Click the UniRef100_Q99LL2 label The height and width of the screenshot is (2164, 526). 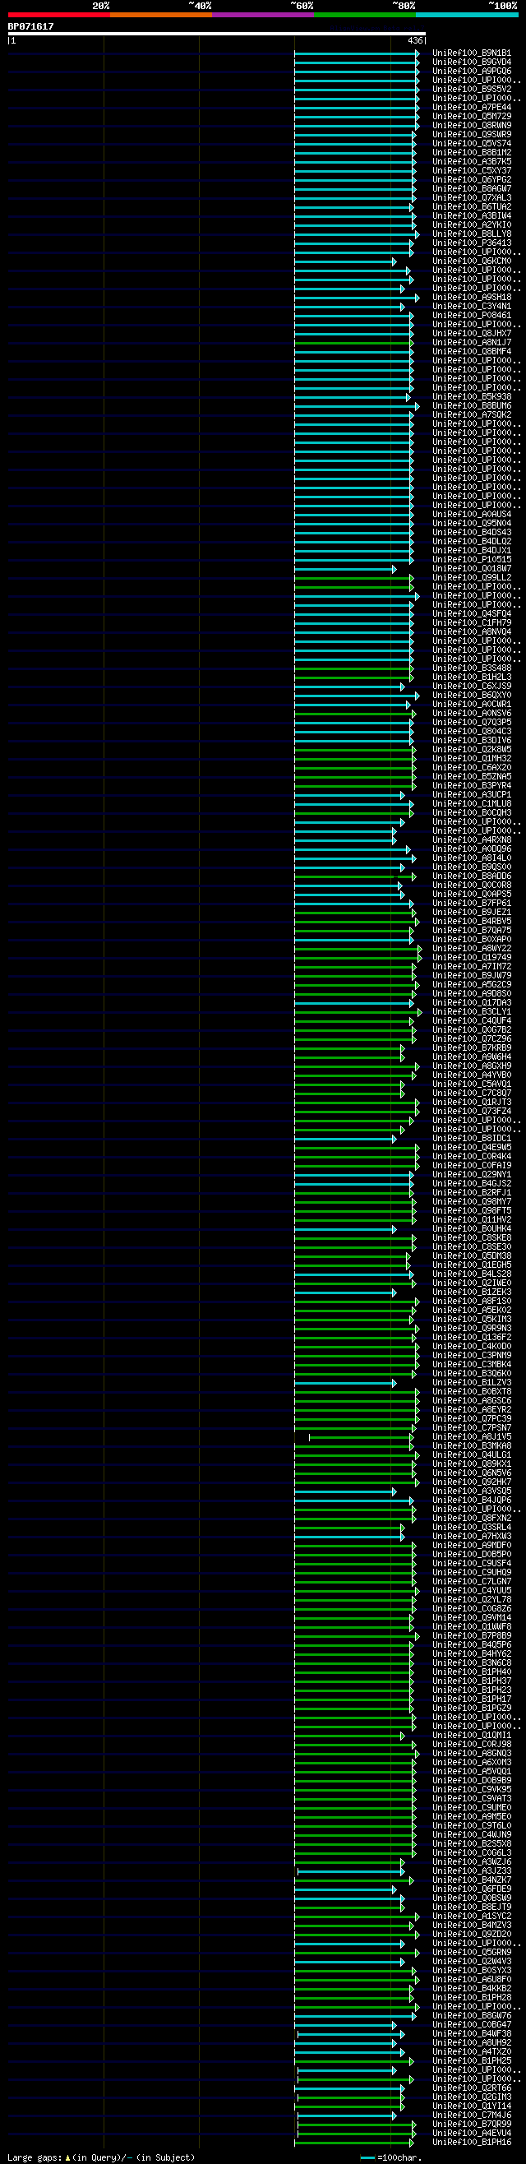(x=472, y=578)
